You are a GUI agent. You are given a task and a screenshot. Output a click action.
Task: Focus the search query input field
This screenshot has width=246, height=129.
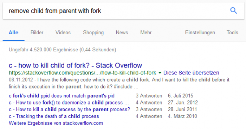point(116,11)
